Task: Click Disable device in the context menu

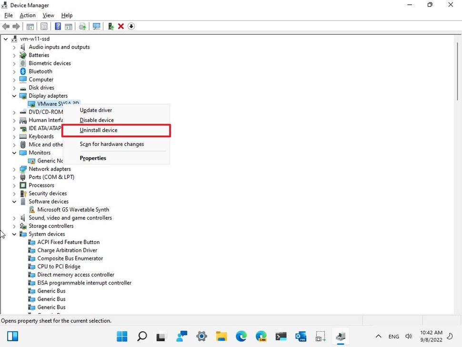Action: tap(96, 120)
